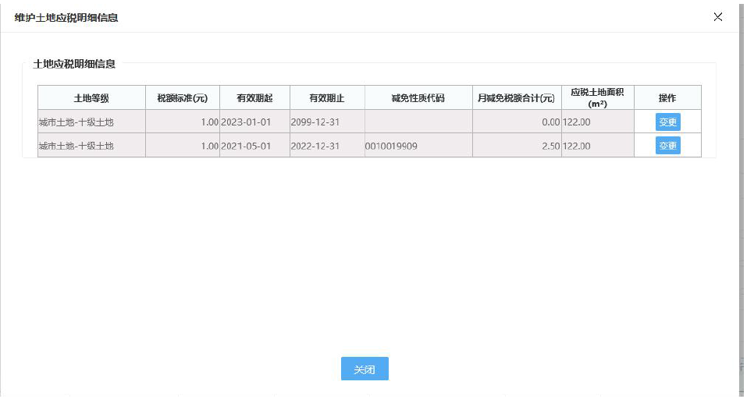Select the 月减免税额合计(元) column header
Image resolution: width=747 pixels, height=399 pixels.
pos(517,98)
